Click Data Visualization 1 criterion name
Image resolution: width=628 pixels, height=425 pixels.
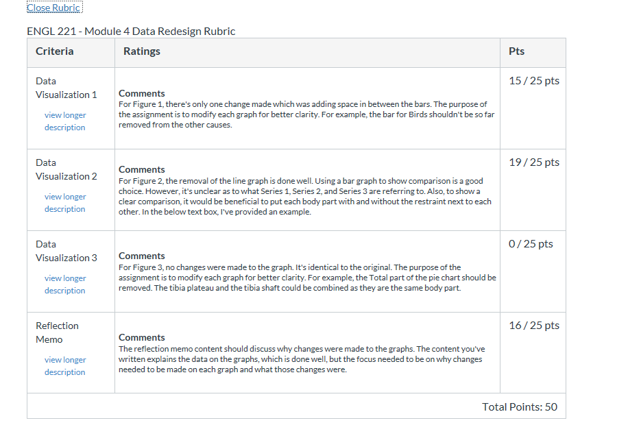pyautogui.click(x=66, y=88)
